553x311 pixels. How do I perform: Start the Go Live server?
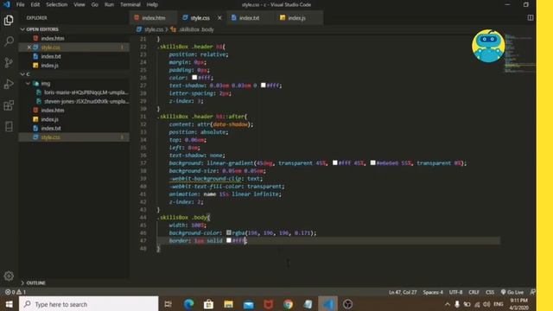512,292
